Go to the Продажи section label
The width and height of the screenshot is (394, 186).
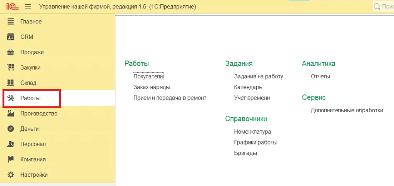click(32, 52)
